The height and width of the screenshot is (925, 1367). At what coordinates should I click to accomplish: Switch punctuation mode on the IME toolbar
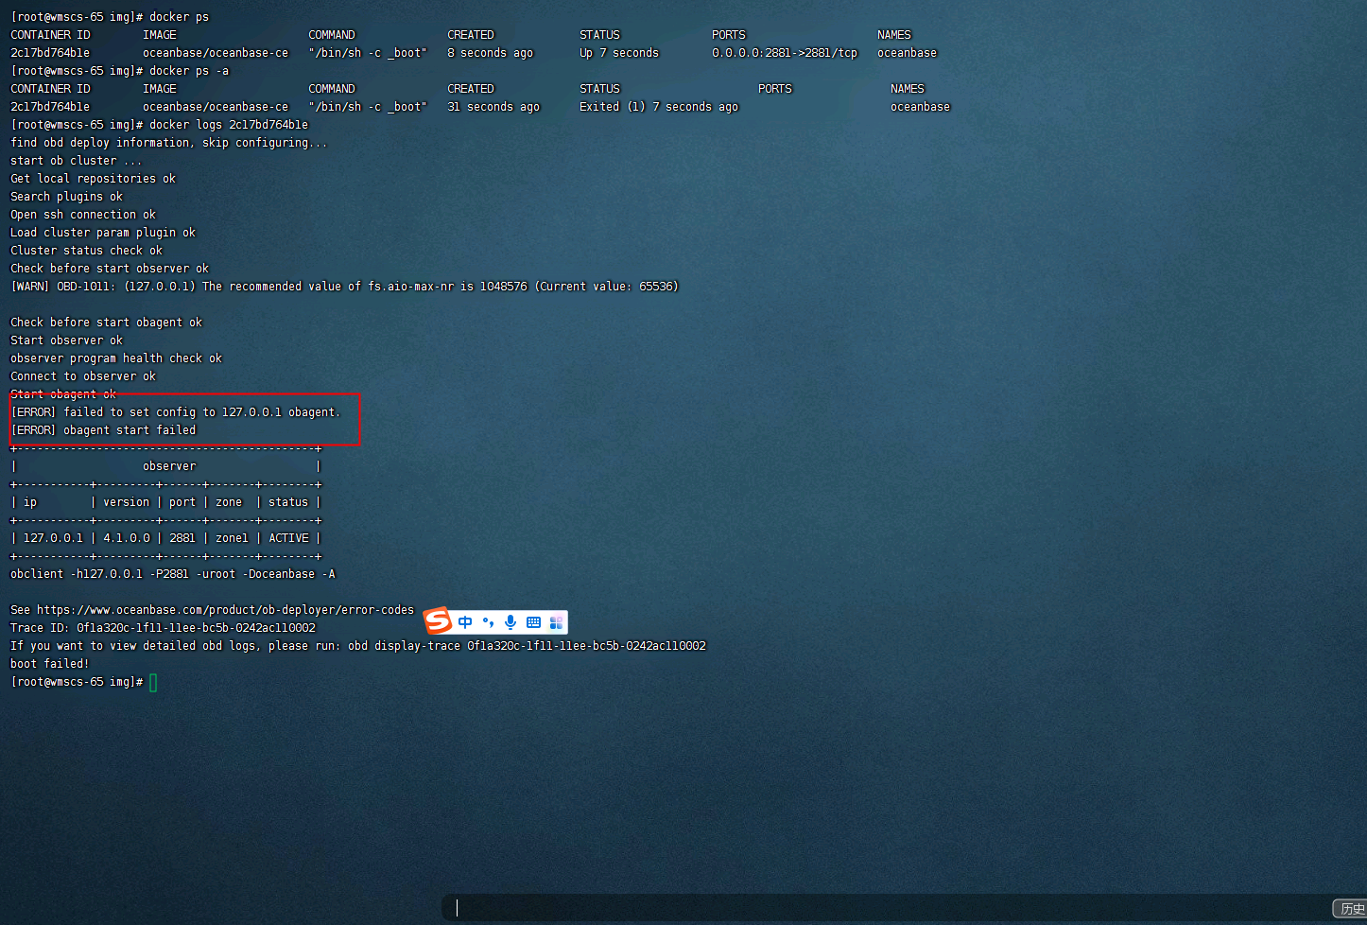488,622
